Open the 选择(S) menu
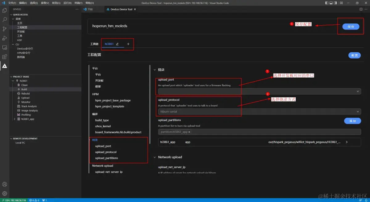This screenshot has height=202, width=370. (x=34, y=3)
